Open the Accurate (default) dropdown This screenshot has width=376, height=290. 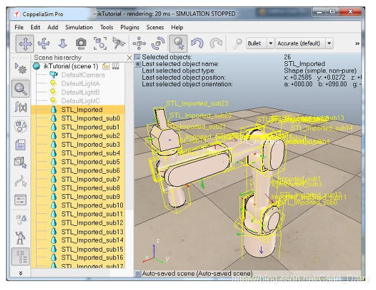pyautogui.click(x=304, y=44)
